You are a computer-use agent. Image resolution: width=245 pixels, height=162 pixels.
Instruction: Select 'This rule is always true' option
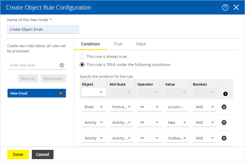click(x=82, y=56)
